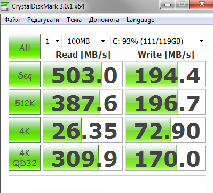Image resolution: width=213 pixels, height=193 pixels.
Task: Click the 4K read result 26.35
Action: click(83, 130)
